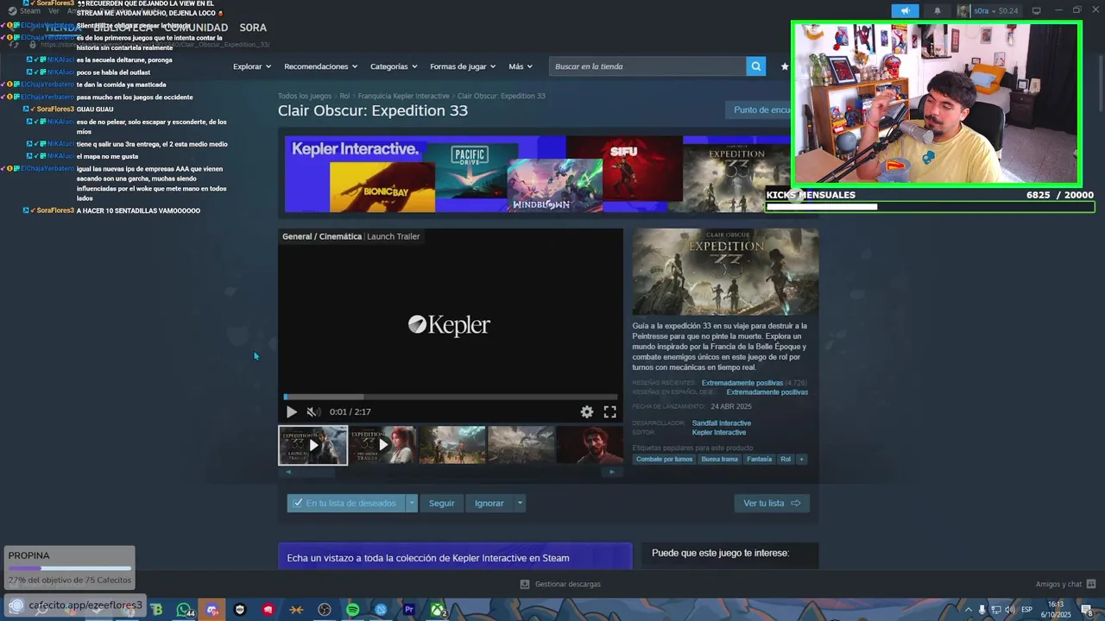Click the wishlist star icon by search
The image size is (1105, 621).
click(785, 66)
